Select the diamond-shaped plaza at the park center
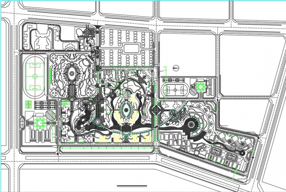Image resolution: width=286 pixels, height=192 pixels. pos(157,110)
